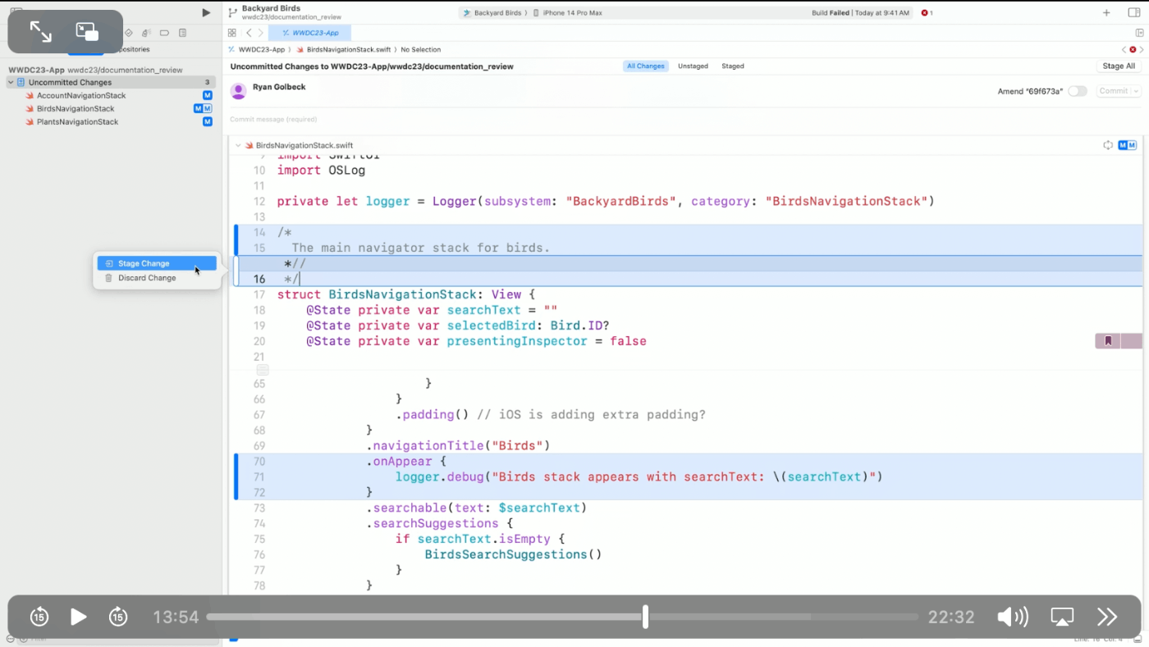Click M badge next to PlantsNavigationStack
This screenshot has height=647, width=1149.
(x=208, y=121)
